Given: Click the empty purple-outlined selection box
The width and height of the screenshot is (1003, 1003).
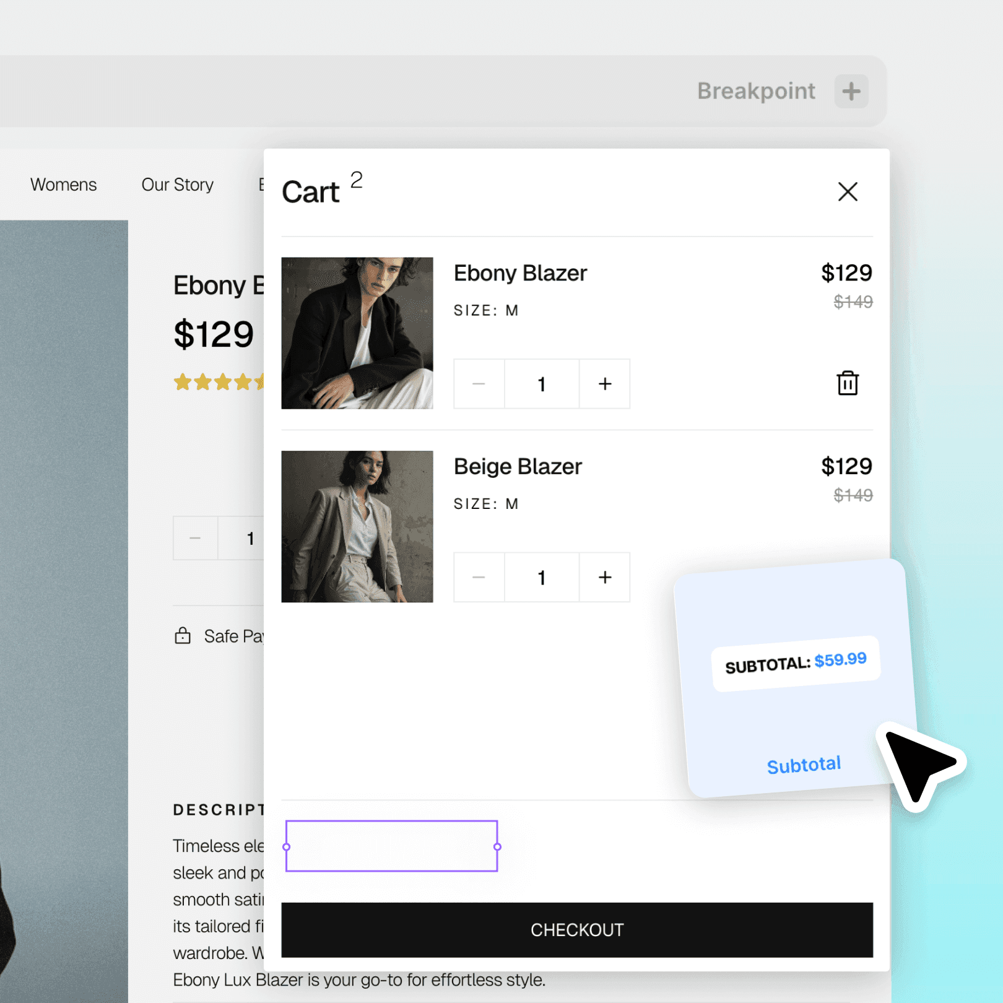Looking at the screenshot, I should pyautogui.click(x=392, y=846).
